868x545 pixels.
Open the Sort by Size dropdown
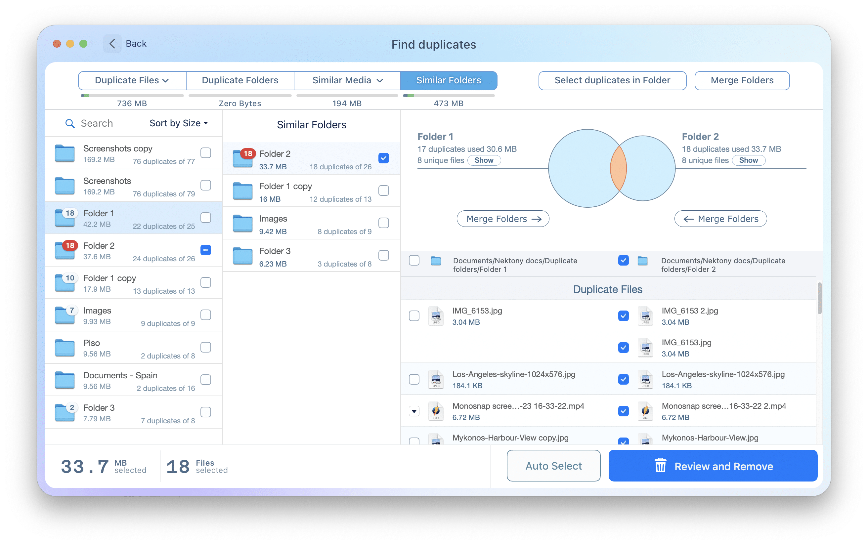click(x=179, y=123)
